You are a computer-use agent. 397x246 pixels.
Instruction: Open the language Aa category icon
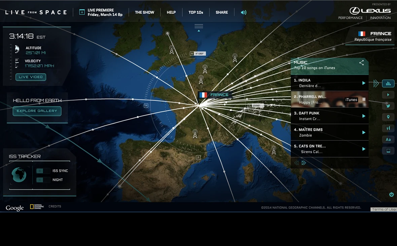[388, 139]
